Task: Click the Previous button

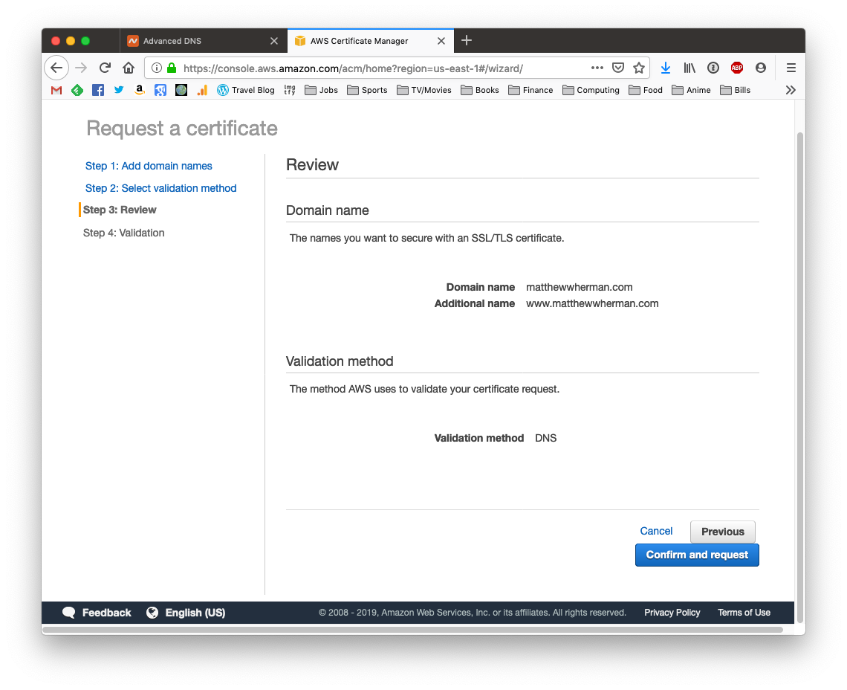Action: click(x=723, y=532)
